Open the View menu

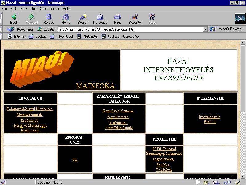click(x=23, y=9)
